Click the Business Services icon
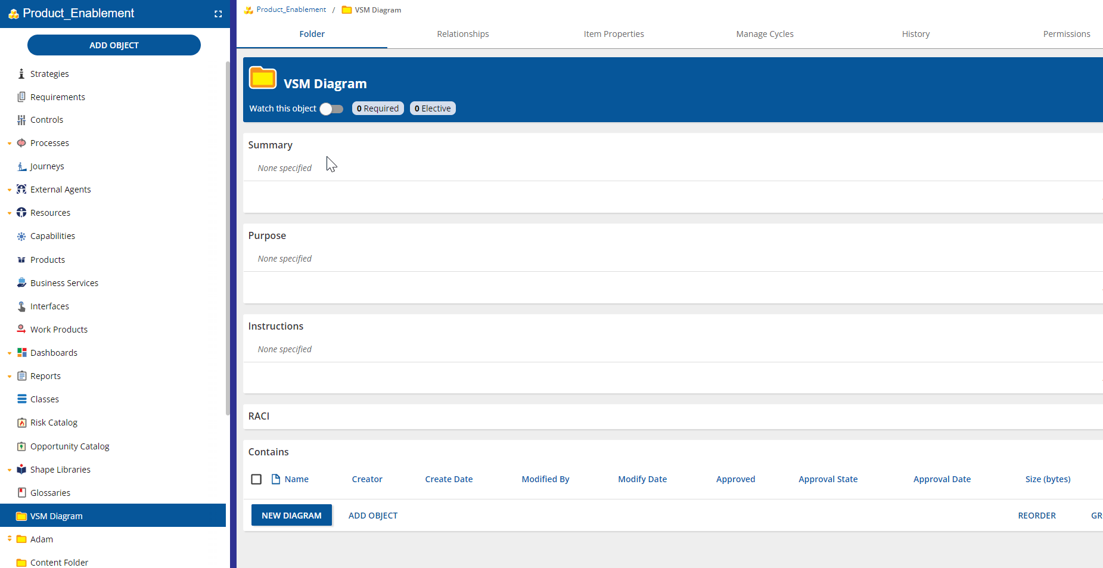1103x568 pixels. (x=21, y=283)
